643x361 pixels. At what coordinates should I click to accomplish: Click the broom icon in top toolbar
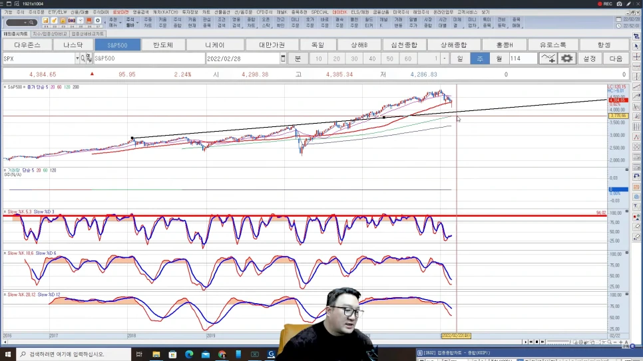(54, 21)
